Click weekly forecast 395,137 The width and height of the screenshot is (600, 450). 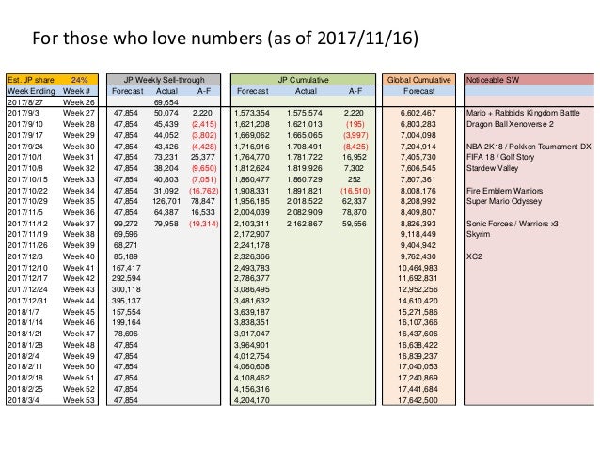tap(126, 301)
